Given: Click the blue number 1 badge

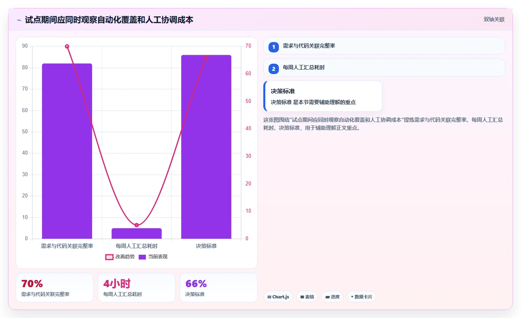Looking at the screenshot, I should pyautogui.click(x=274, y=47).
